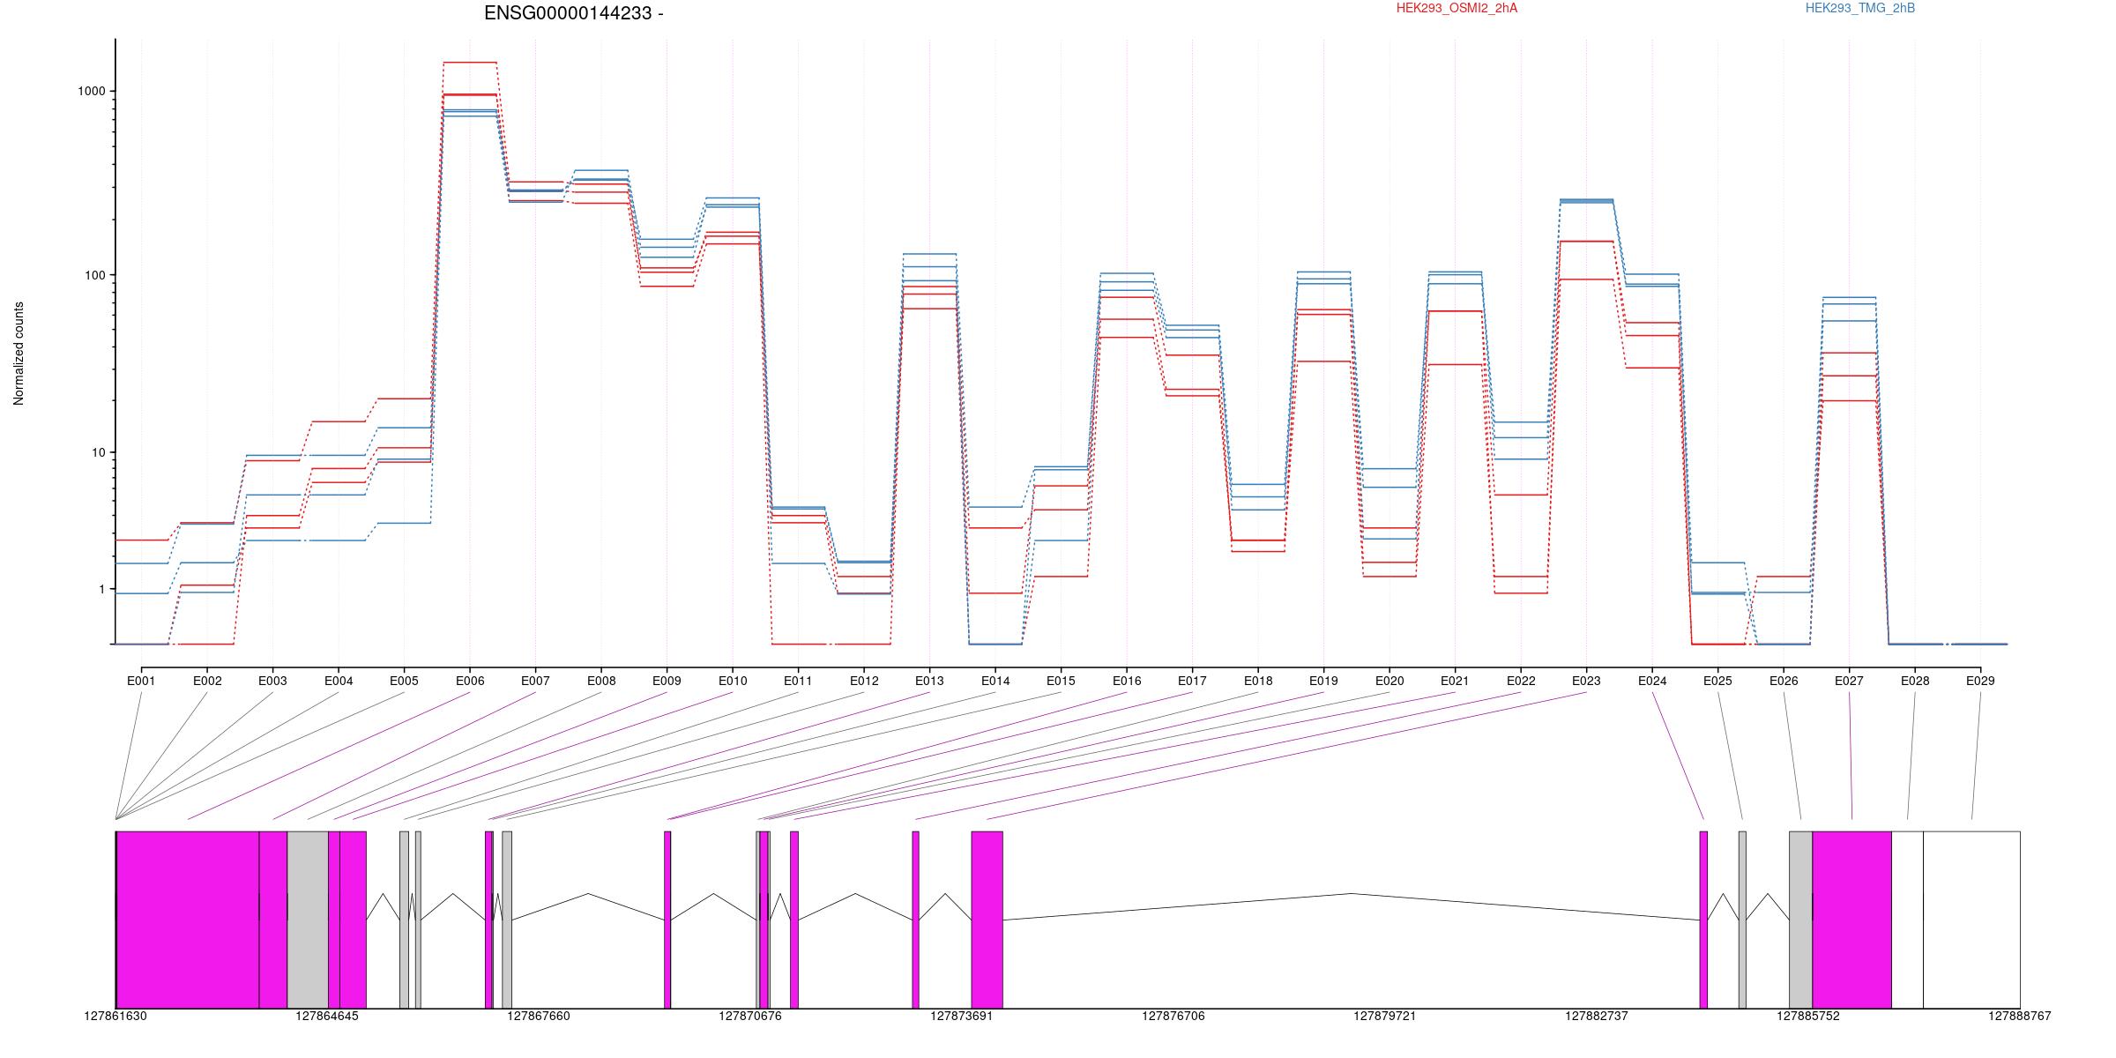The width and height of the screenshot is (2116, 1058).
Task: Click the exon label E008
Action: pyautogui.click(x=601, y=681)
